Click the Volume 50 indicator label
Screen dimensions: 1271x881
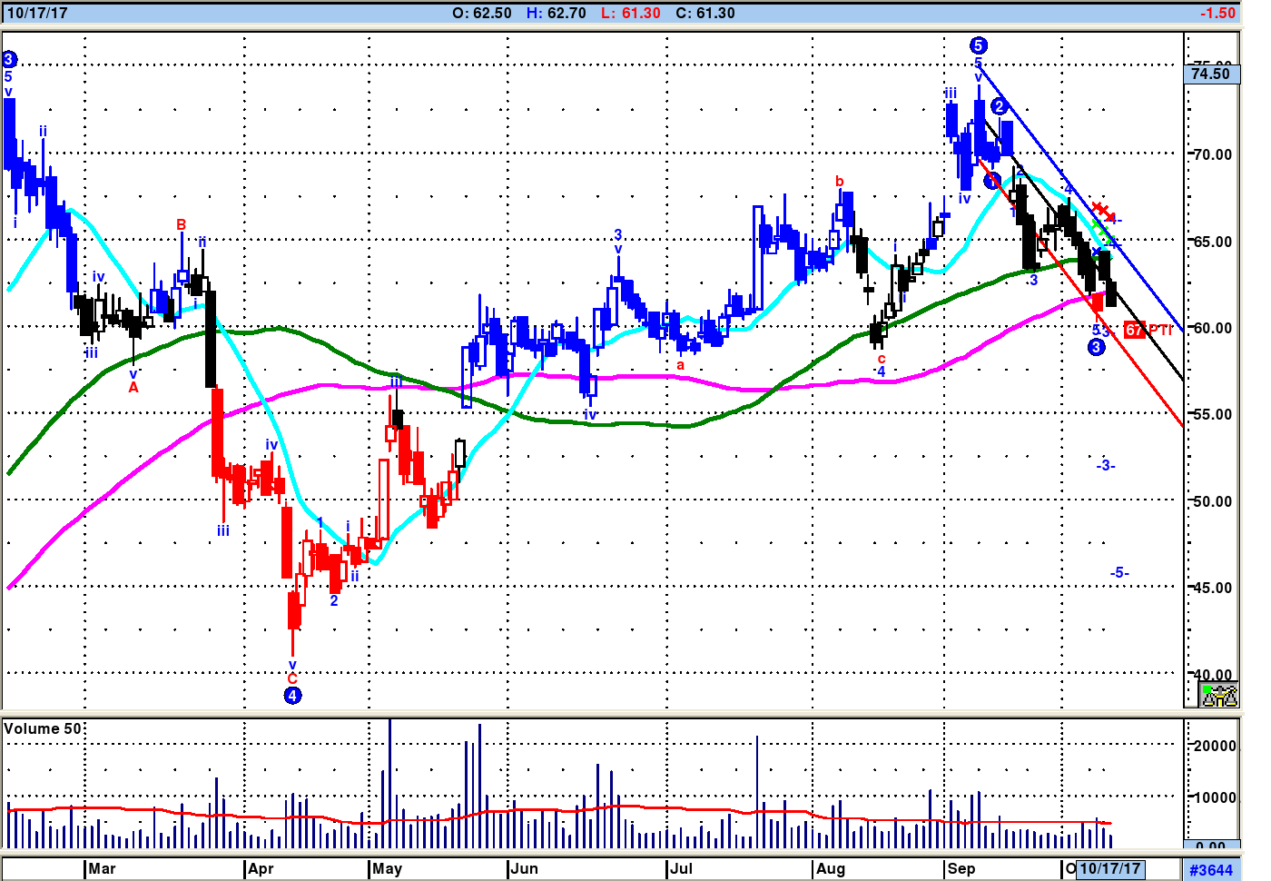pos(43,729)
